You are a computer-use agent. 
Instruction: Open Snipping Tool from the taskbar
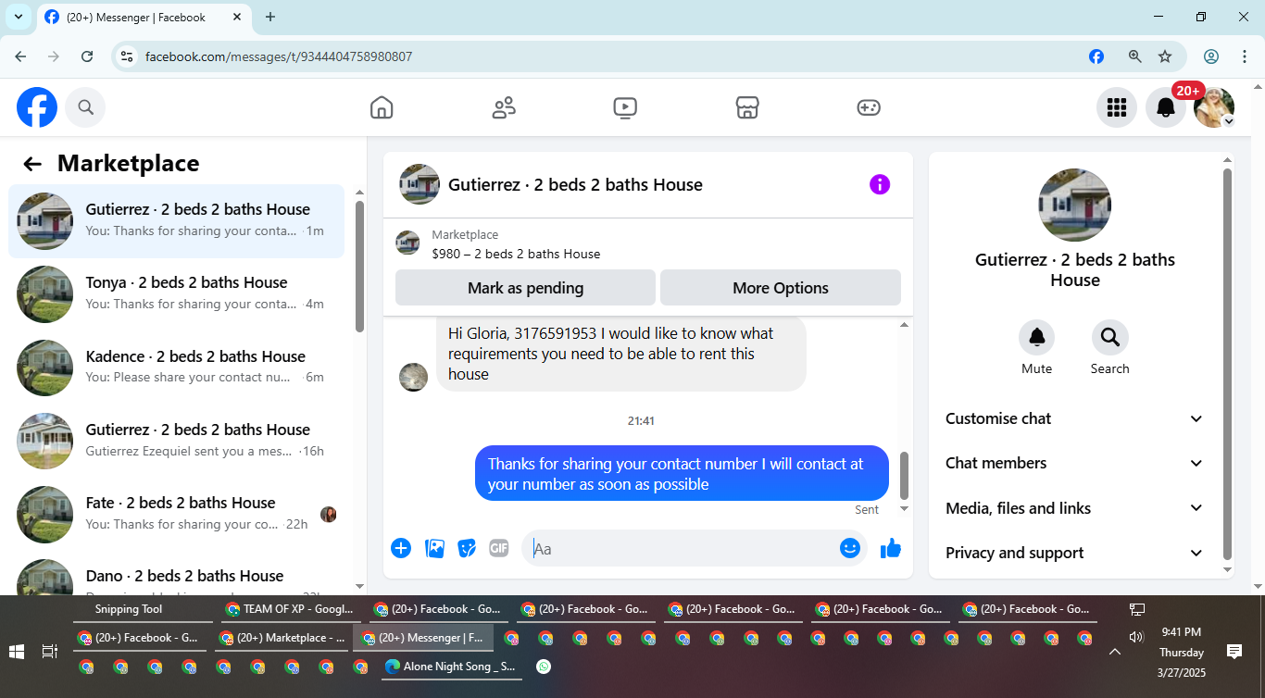(143, 609)
